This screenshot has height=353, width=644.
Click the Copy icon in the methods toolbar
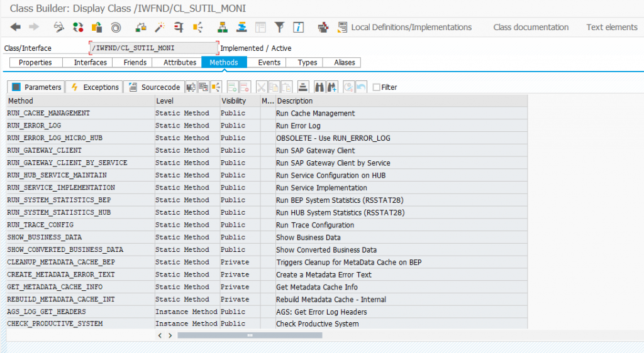click(x=274, y=87)
